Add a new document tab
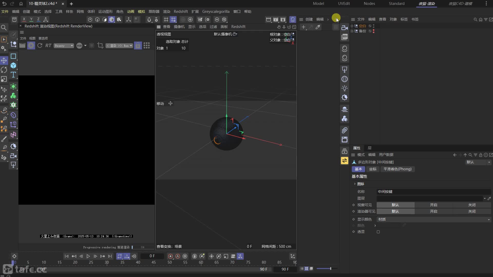493x277 pixels. pos(71,4)
